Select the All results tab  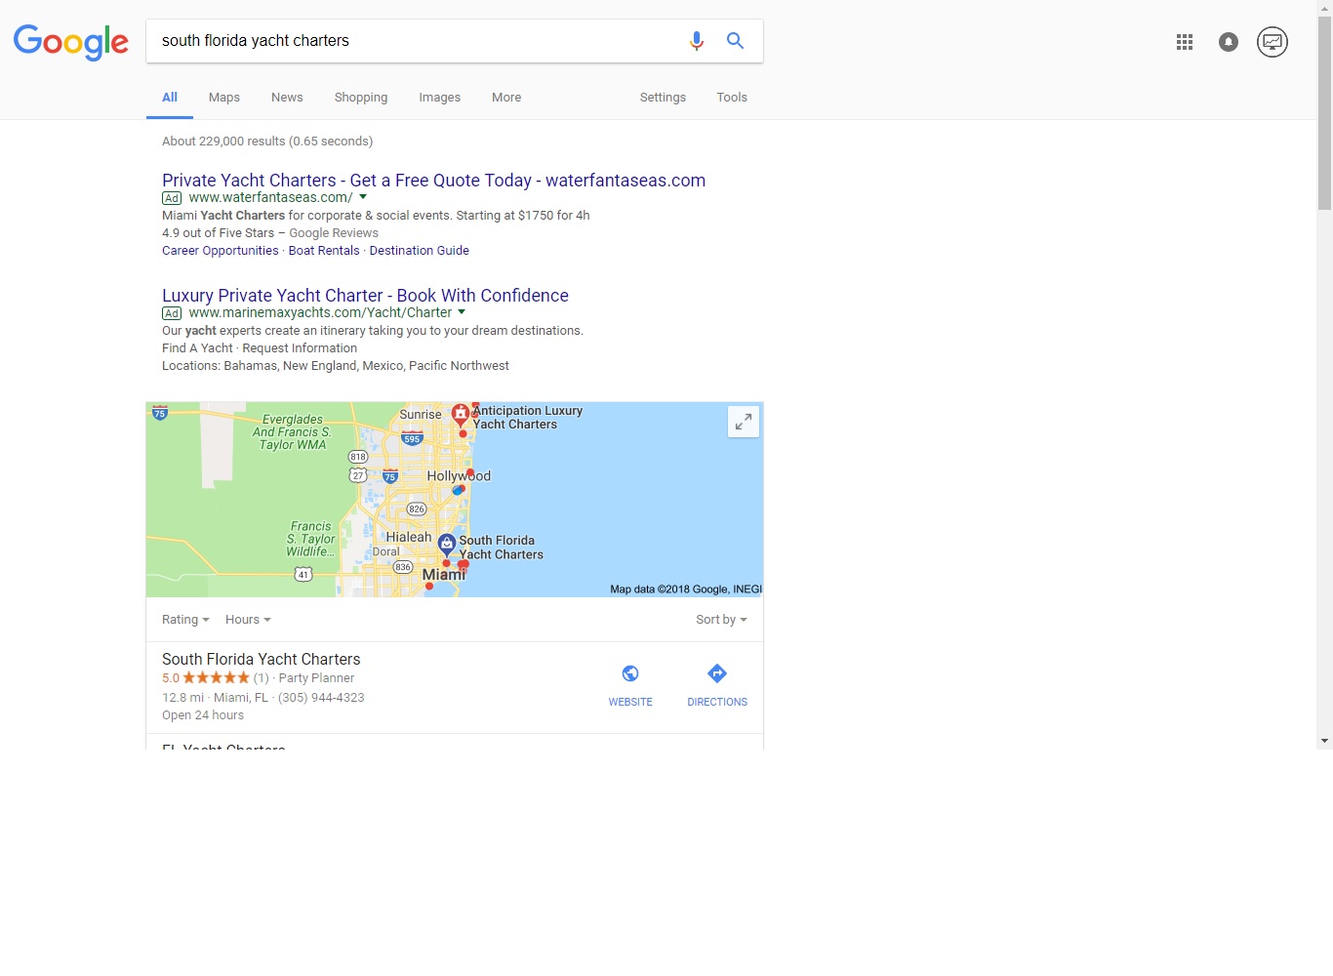[x=170, y=98]
